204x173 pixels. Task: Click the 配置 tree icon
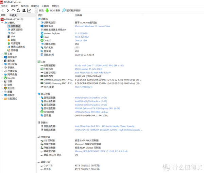5,92
